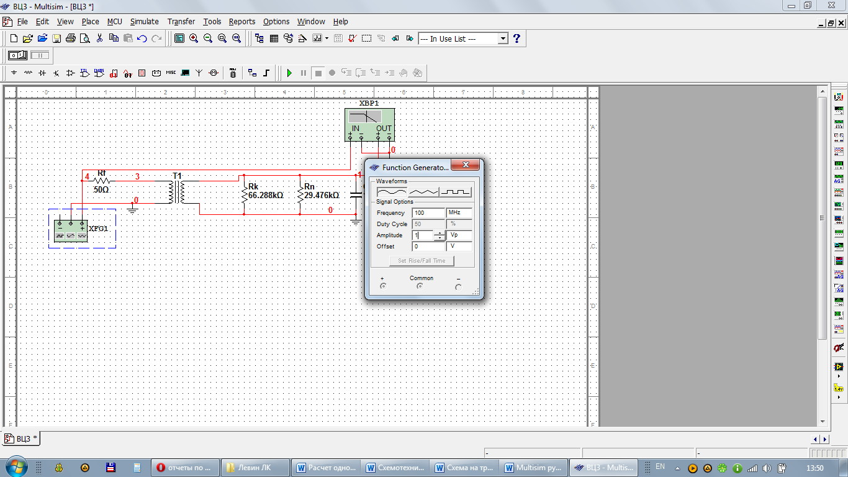Open the Transfer menu
848x477 pixels.
(181, 21)
